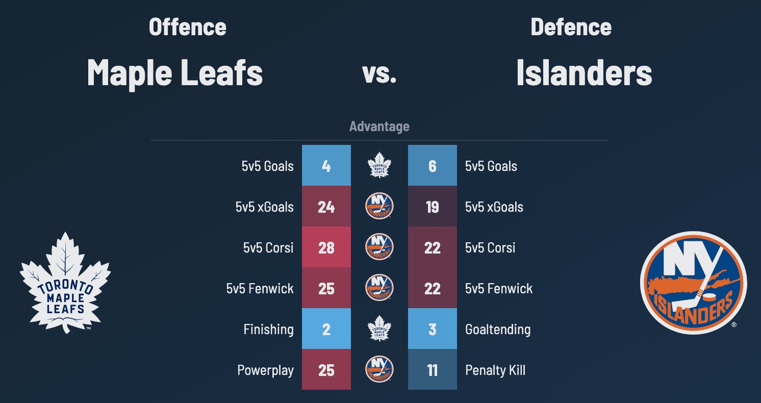Click the Islanders logo in 5v5 Fenwick row
761x403 pixels.
[379, 288]
